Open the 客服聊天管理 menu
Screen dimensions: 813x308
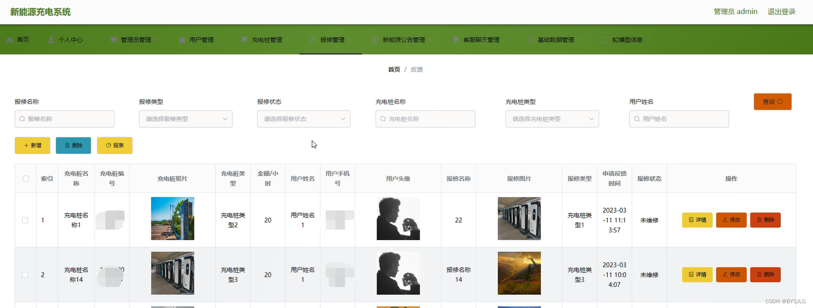[x=481, y=40]
